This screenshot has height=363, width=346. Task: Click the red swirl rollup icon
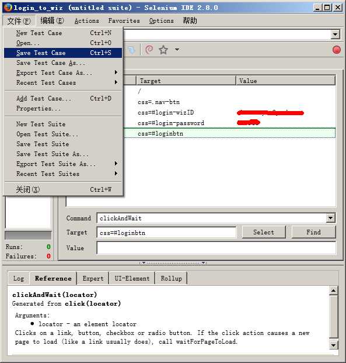(x=149, y=50)
